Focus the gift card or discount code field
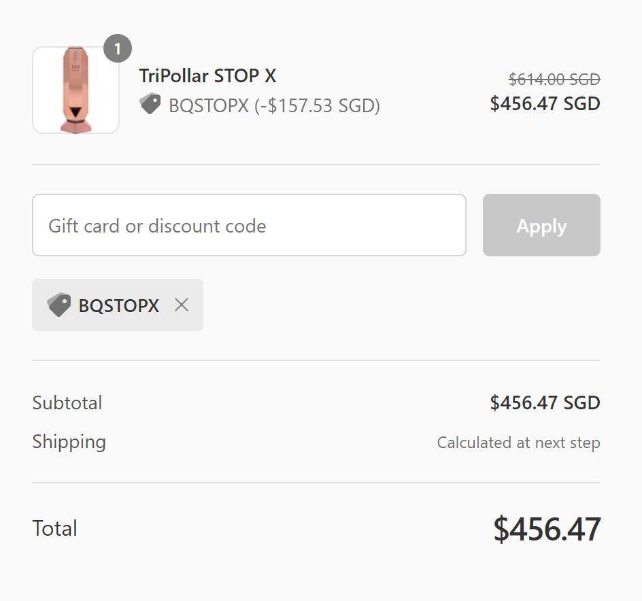The image size is (642, 601). tap(249, 226)
